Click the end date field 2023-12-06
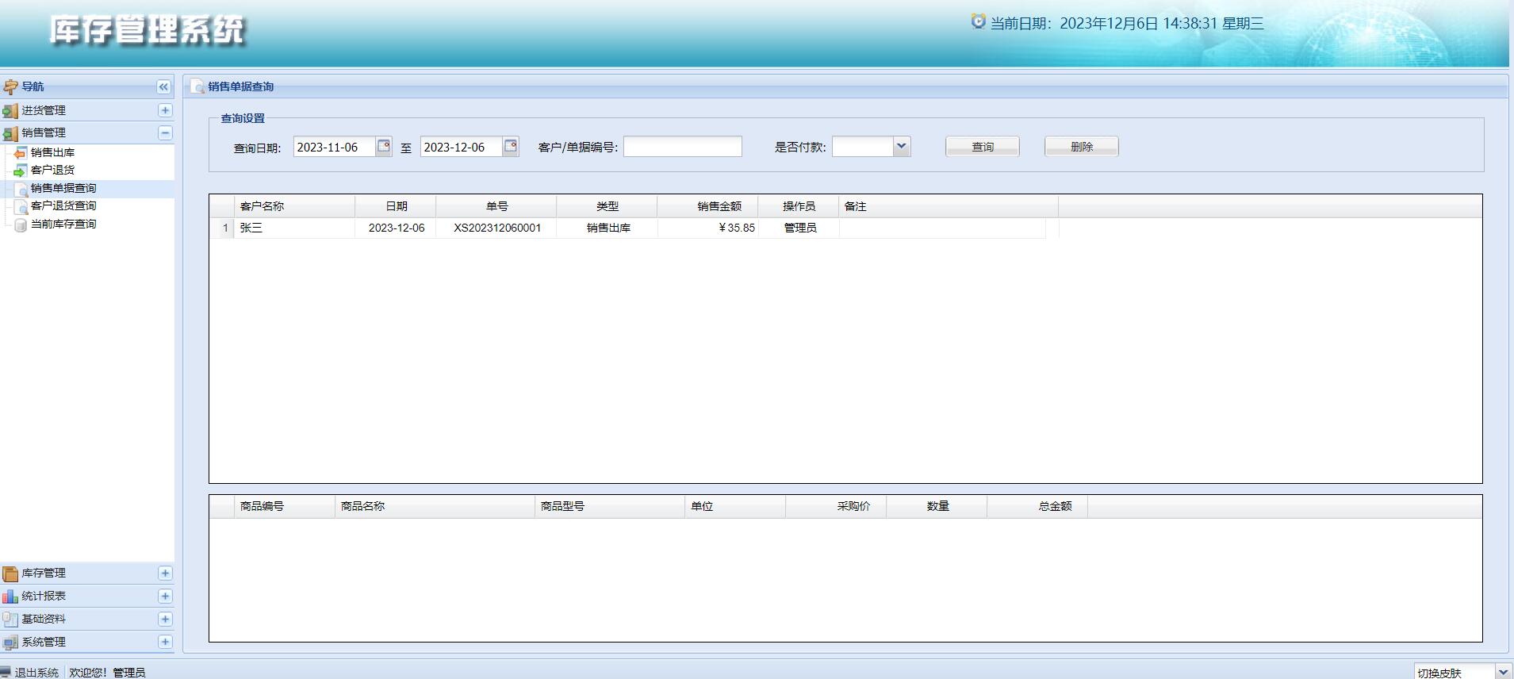Viewport: 1514px width, 679px height. point(461,147)
